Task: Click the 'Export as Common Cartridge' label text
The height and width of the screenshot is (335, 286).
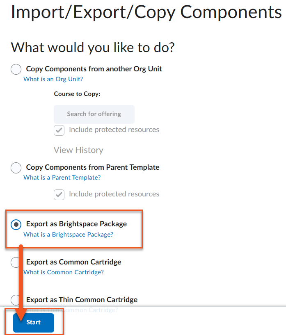Action: (x=74, y=262)
